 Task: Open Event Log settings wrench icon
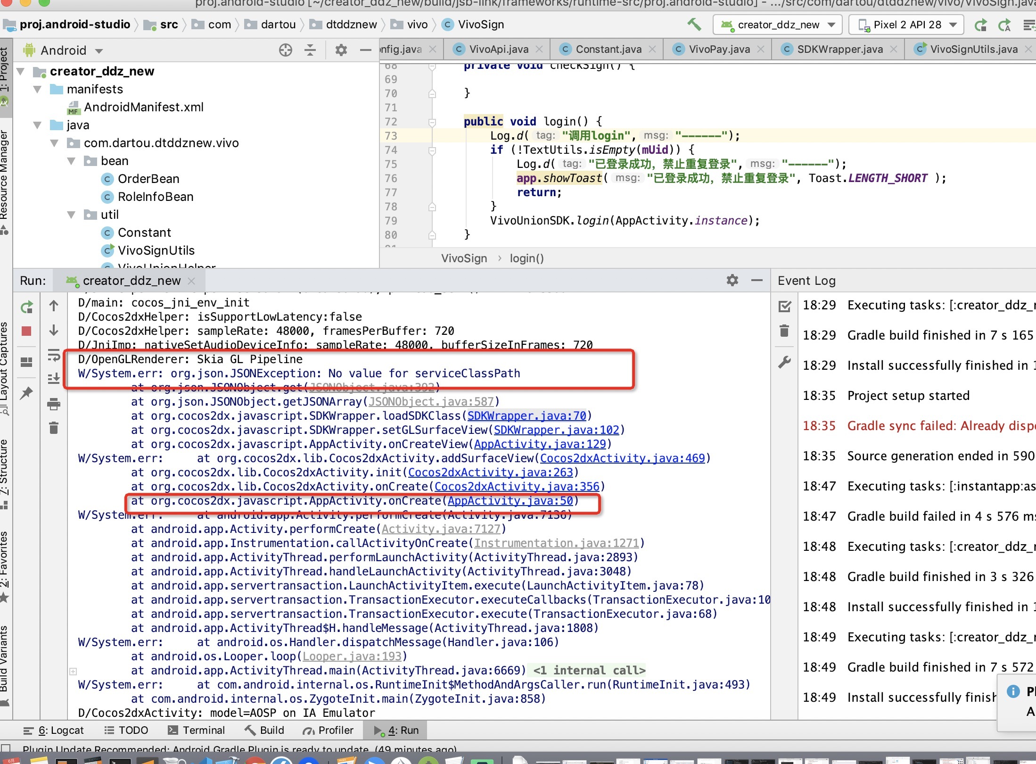(x=784, y=362)
